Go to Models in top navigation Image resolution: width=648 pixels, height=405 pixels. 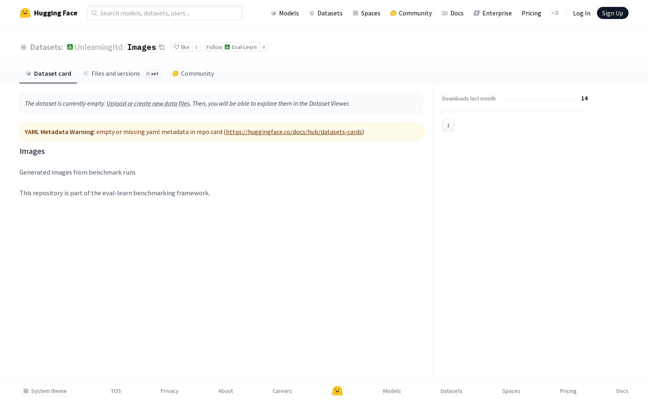point(284,13)
